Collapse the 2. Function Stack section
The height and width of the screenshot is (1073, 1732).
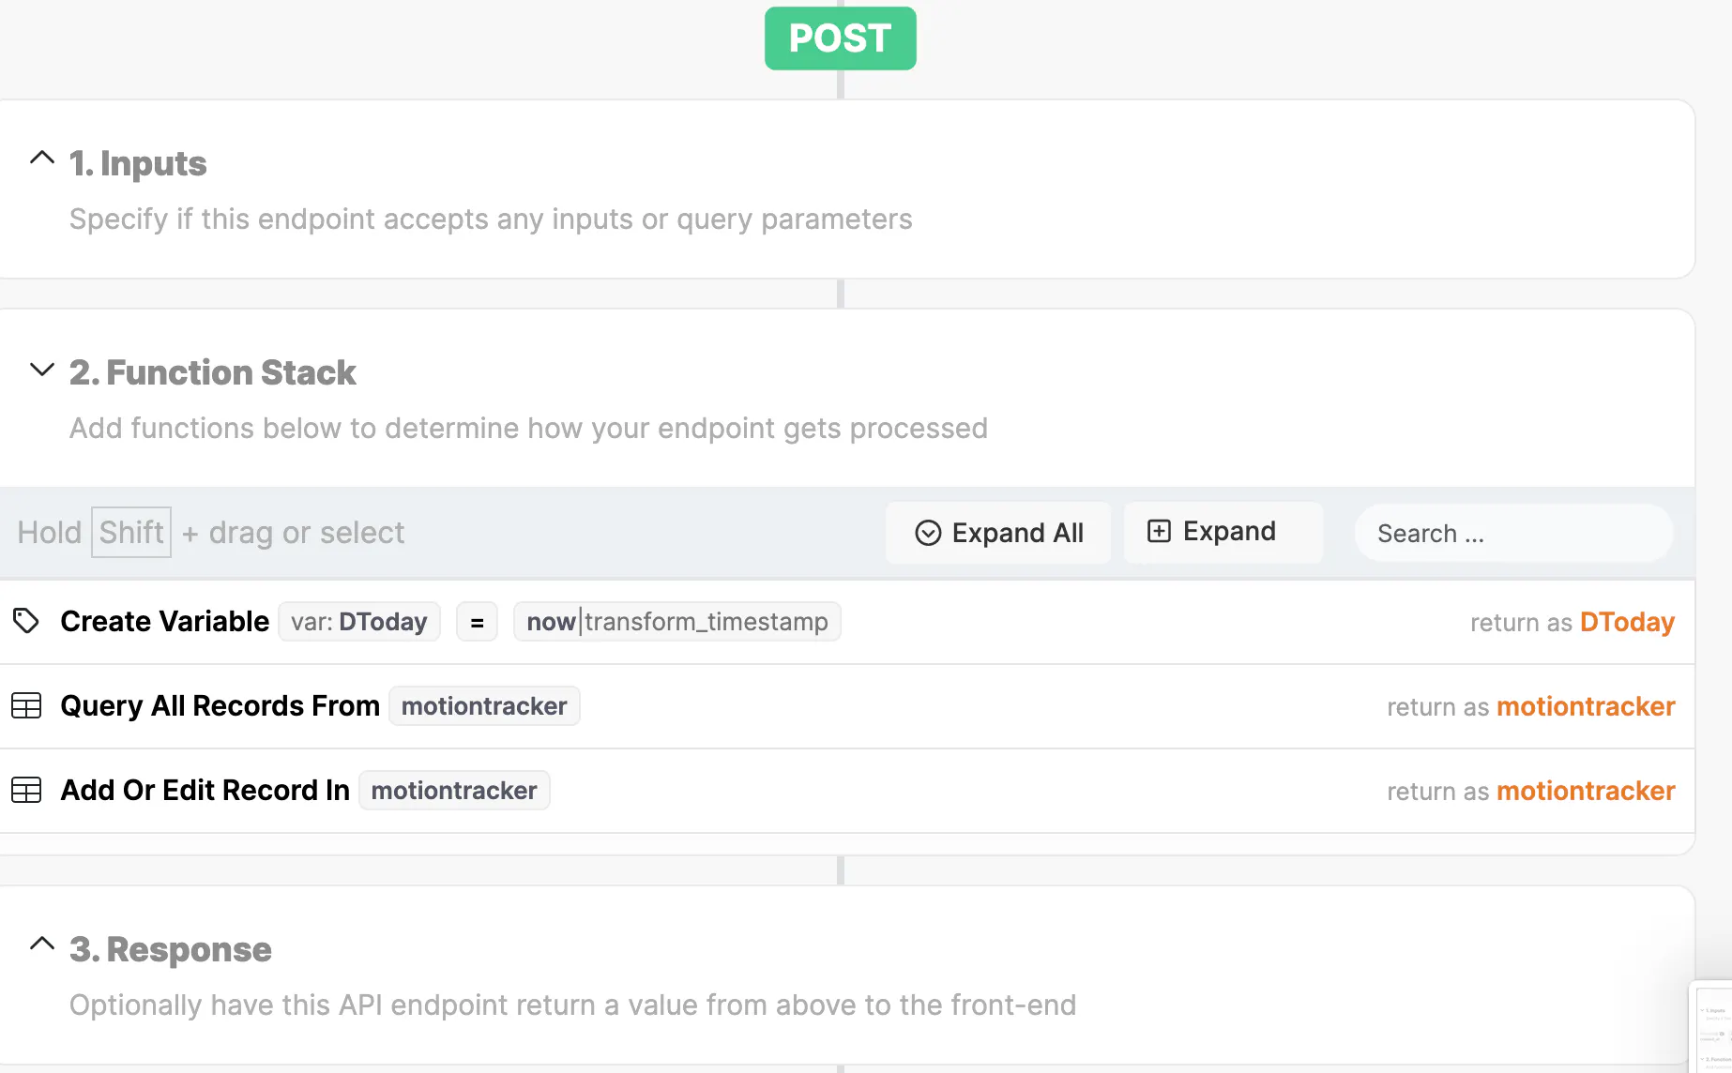(x=42, y=369)
